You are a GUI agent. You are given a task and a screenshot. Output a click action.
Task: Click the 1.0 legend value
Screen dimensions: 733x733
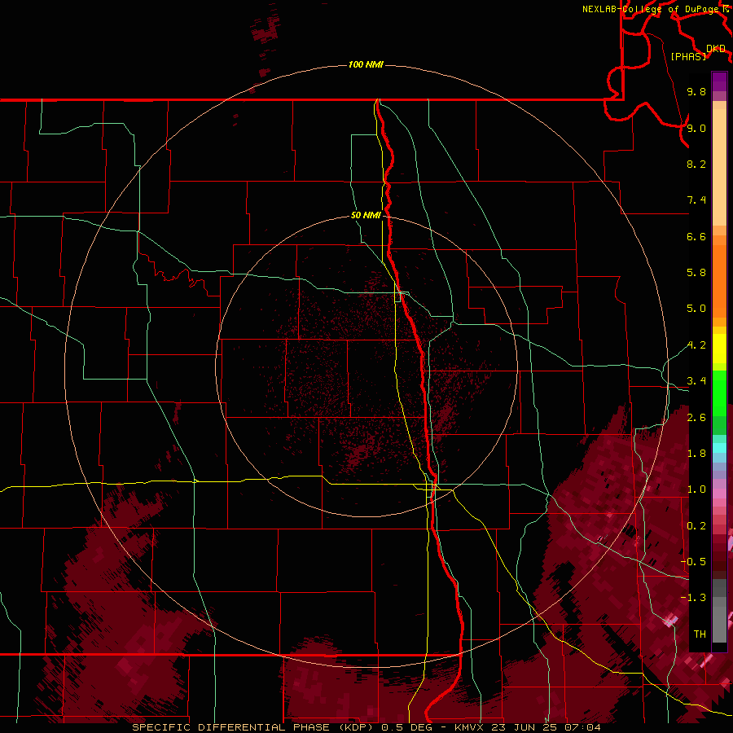(x=696, y=489)
